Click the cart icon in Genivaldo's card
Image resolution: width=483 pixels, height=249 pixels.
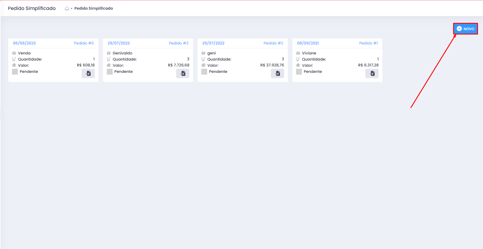[x=109, y=59]
